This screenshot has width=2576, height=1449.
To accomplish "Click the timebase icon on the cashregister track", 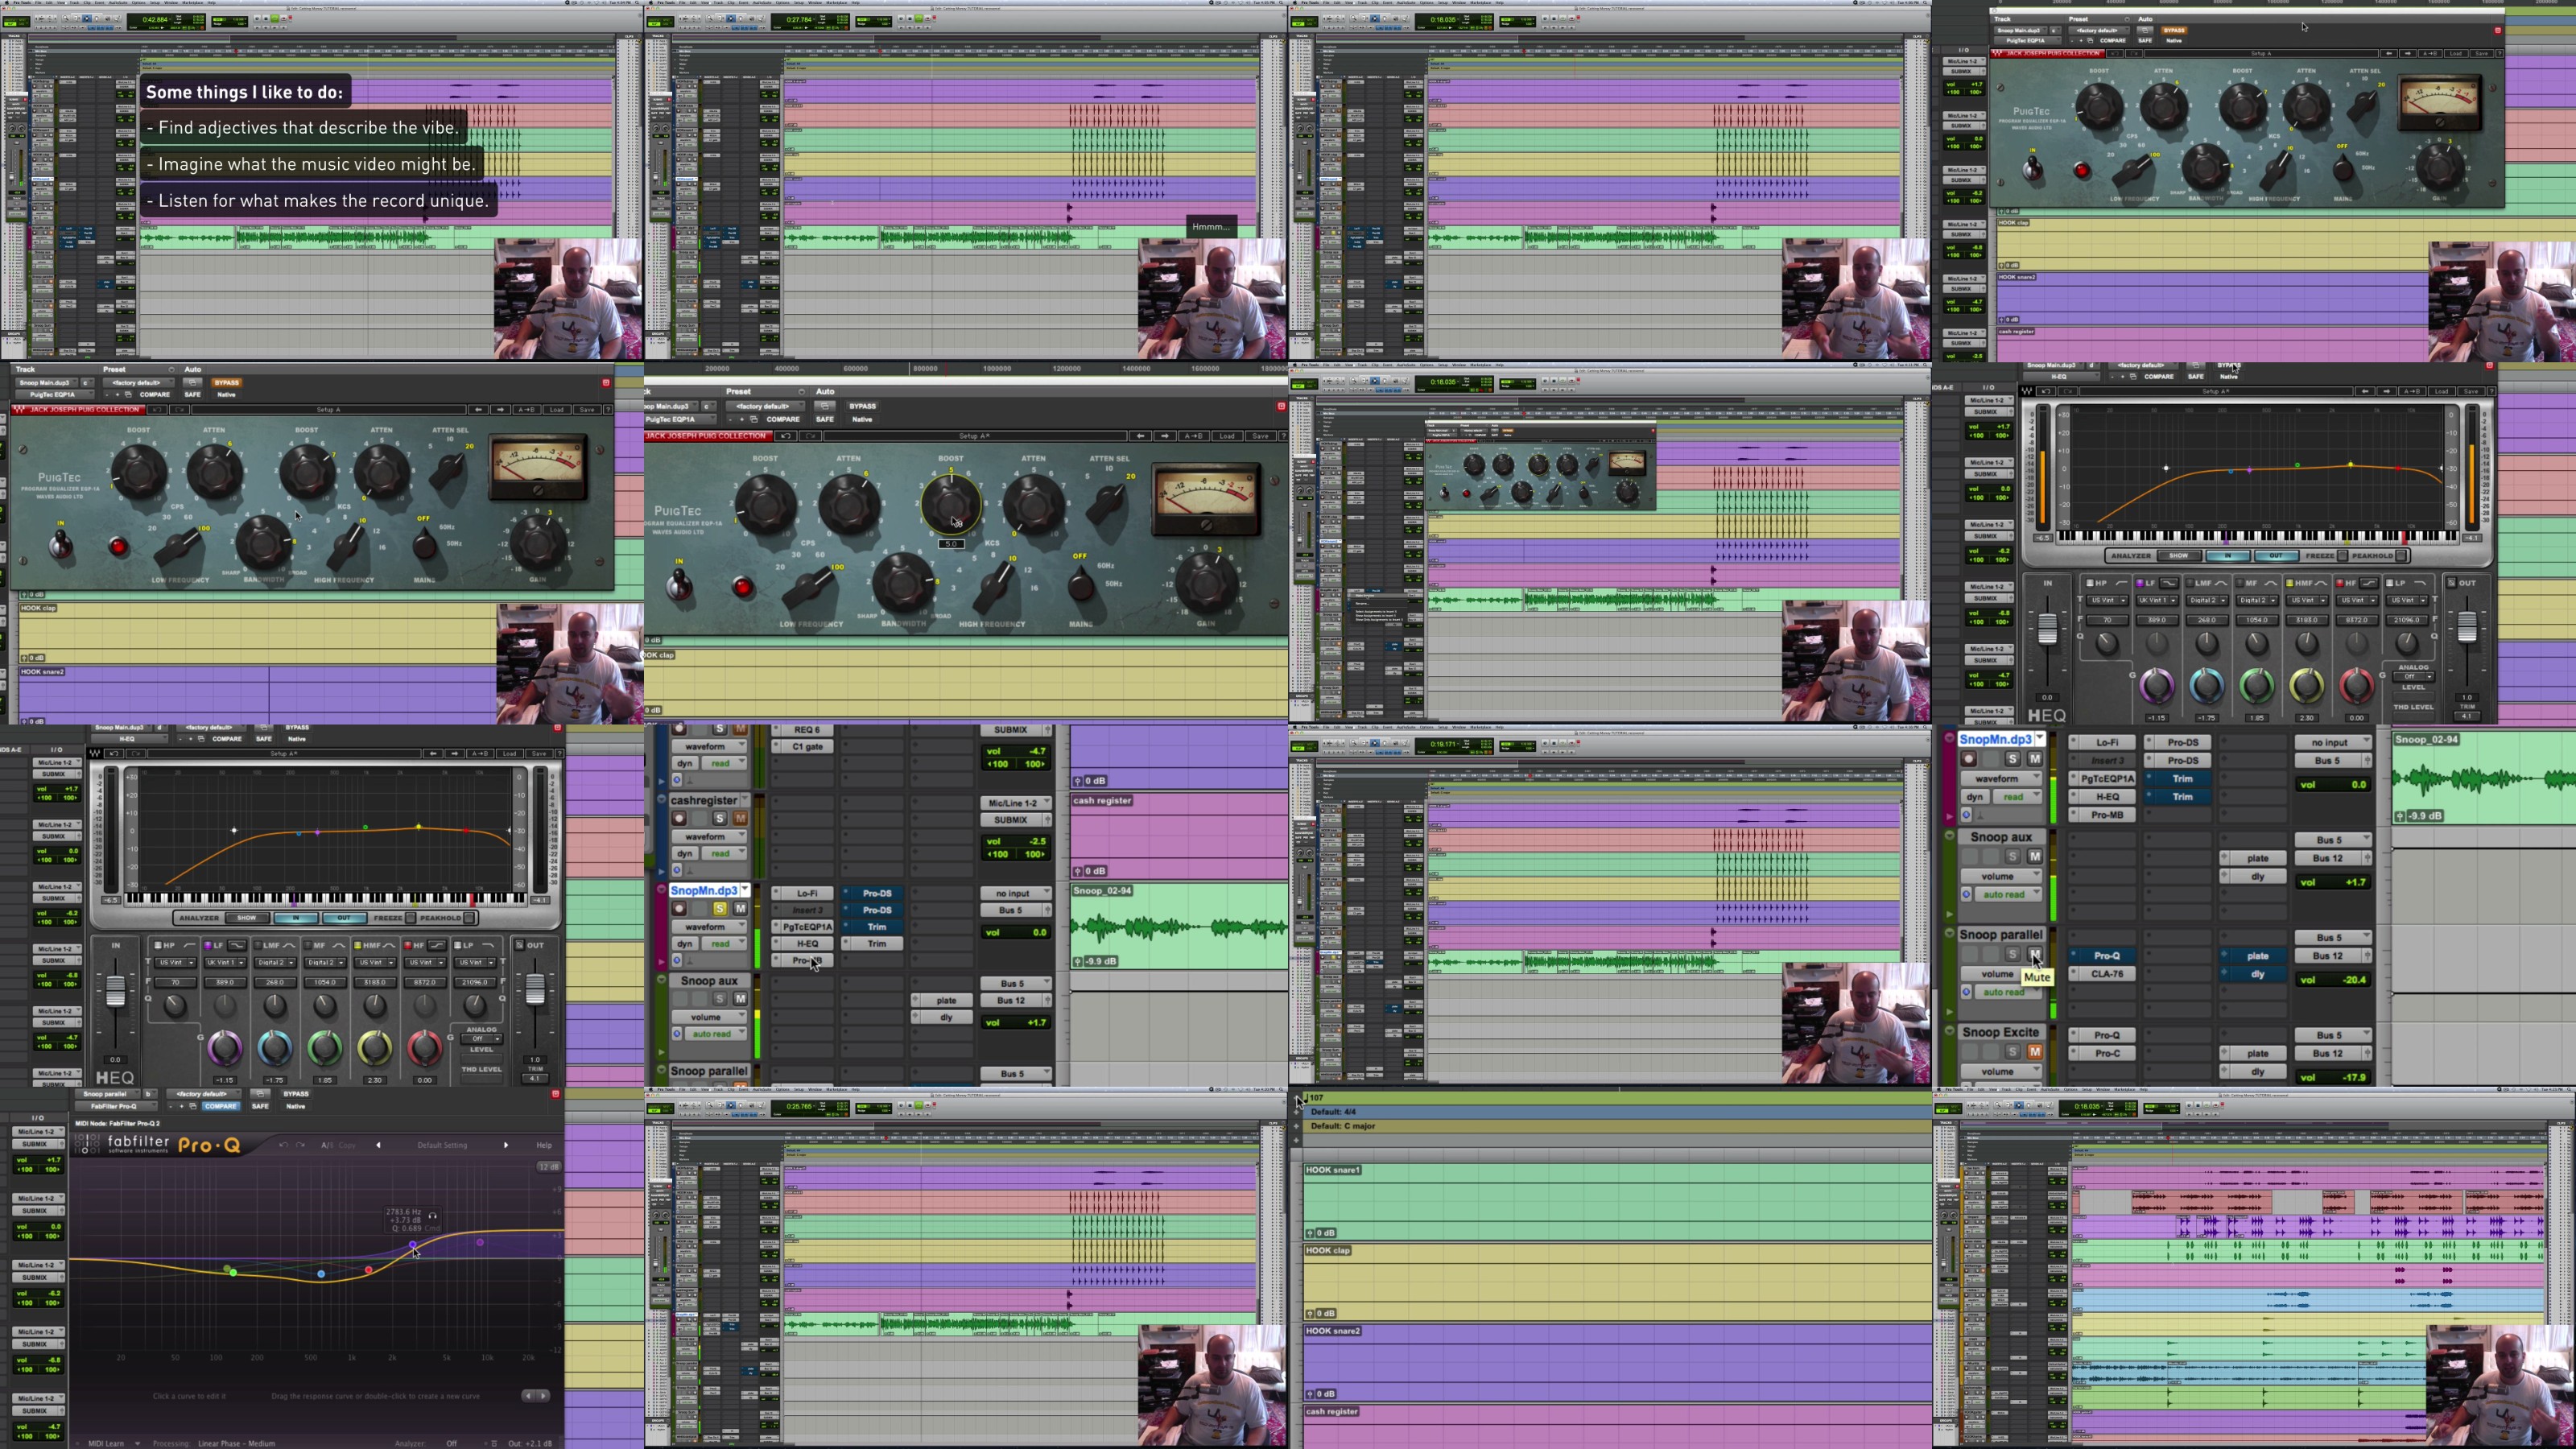I will tap(677, 870).
